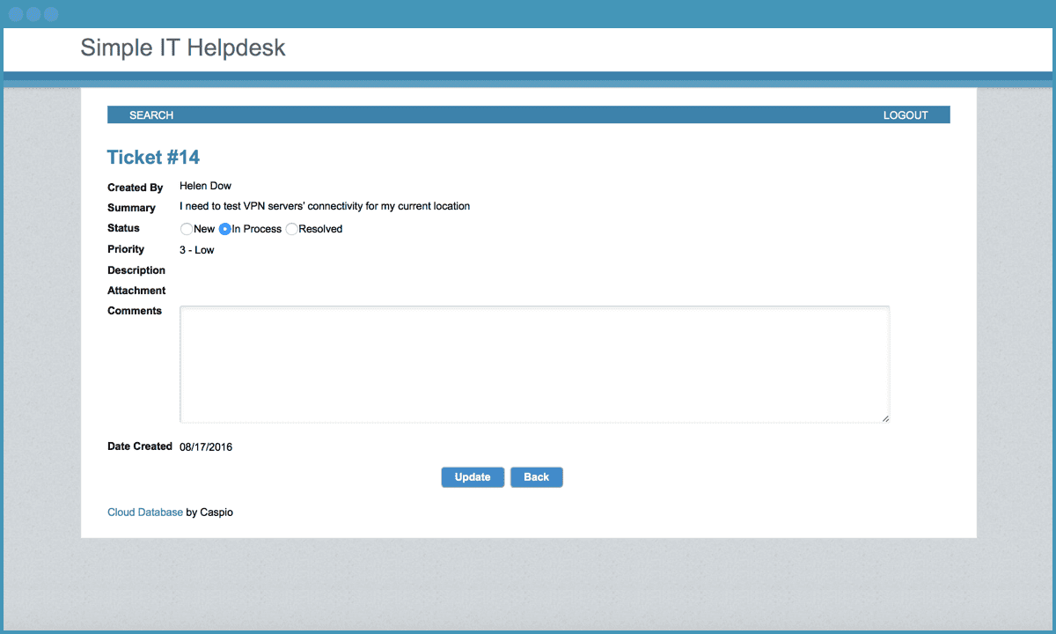The width and height of the screenshot is (1056, 634).
Task: Focus the Comments text area
Action: [x=534, y=364]
